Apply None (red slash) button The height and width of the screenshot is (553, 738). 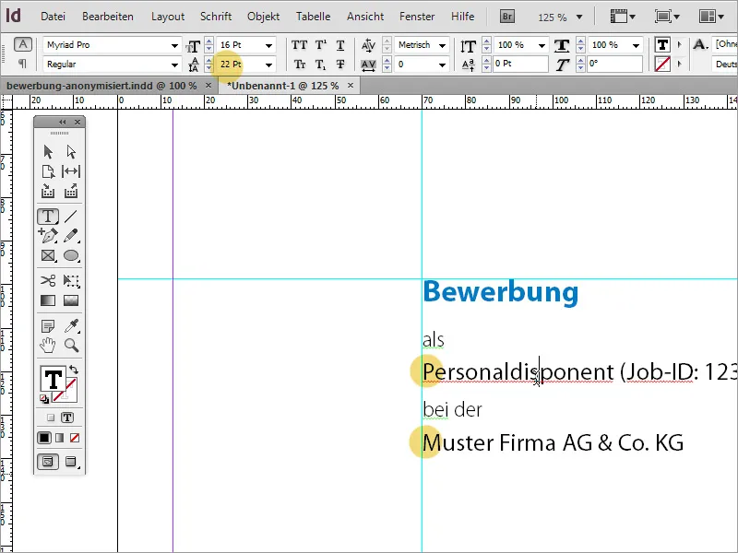tap(75, 439)
